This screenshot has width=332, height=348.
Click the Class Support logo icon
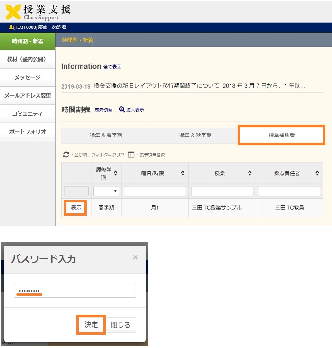click(13, 11)
